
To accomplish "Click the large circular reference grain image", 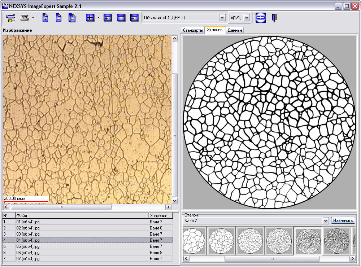I will tap(269, 122).
